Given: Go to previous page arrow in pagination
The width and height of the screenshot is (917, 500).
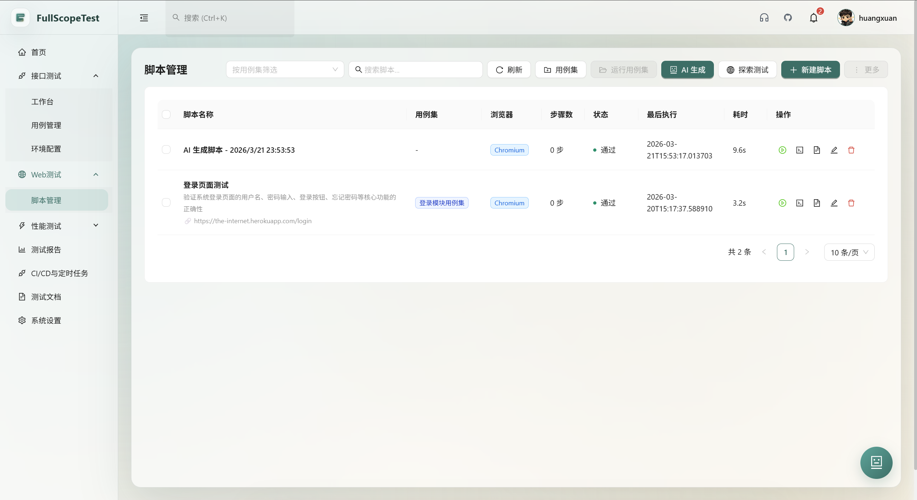Looking at the screenshot, I should pos(764,252).
